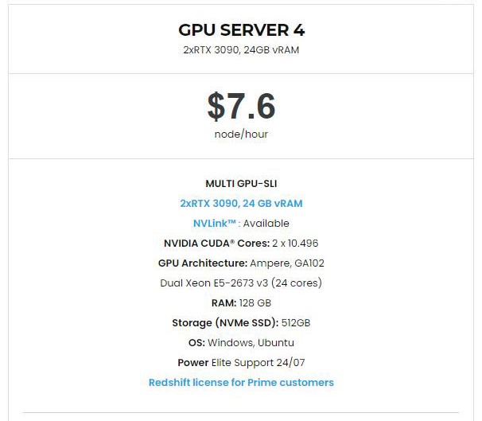
Task: Click the Available text beside NVLink
Action: coord(266,224)
